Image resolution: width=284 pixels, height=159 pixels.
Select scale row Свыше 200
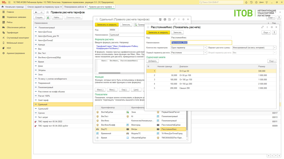(x=211, y=88)
